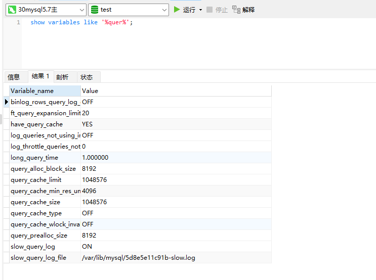The image size is (376, 280).
Task: Click the Variable_name column header
Action: [x=45, y=91]
